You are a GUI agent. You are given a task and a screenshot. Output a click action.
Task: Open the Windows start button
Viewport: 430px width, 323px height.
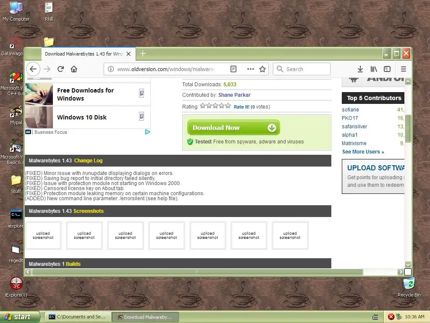tap(19, 317)
